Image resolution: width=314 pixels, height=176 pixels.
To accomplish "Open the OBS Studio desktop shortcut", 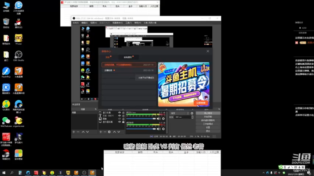I will coord(18,56).
